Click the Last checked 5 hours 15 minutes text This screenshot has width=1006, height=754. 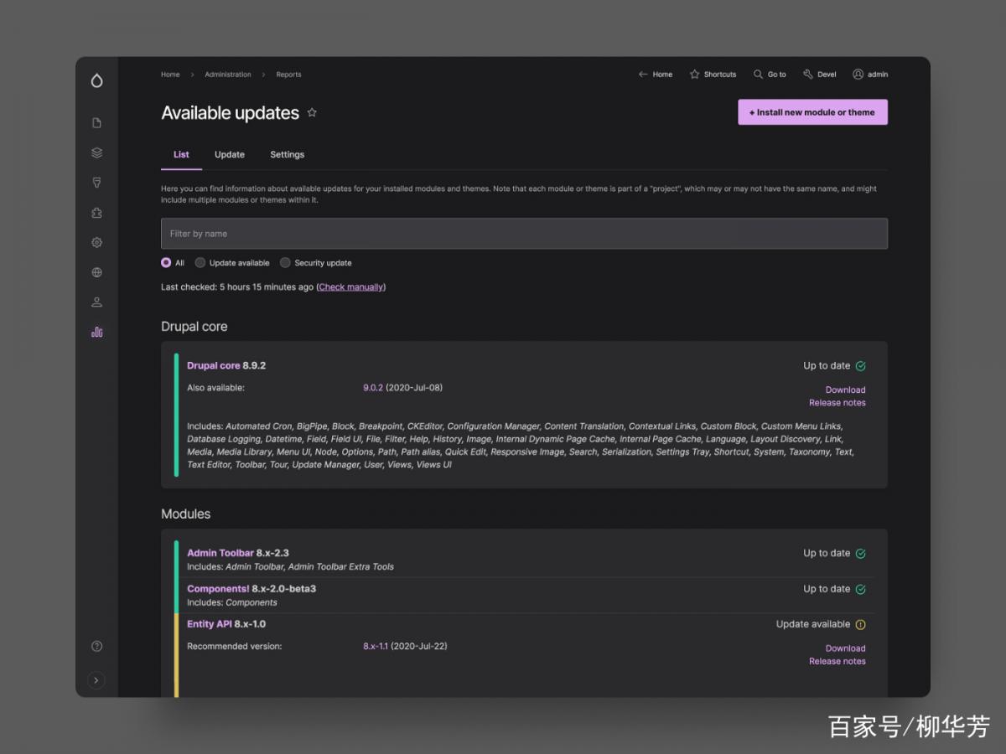[x=237, y=287]
